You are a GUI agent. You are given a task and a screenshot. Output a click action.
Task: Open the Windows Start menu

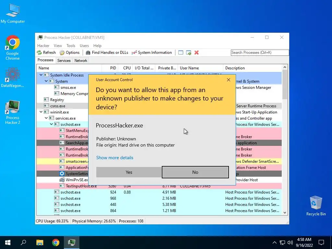(x=8, y=243)
